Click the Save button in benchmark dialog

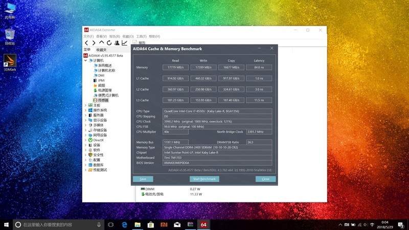(143, 179)
